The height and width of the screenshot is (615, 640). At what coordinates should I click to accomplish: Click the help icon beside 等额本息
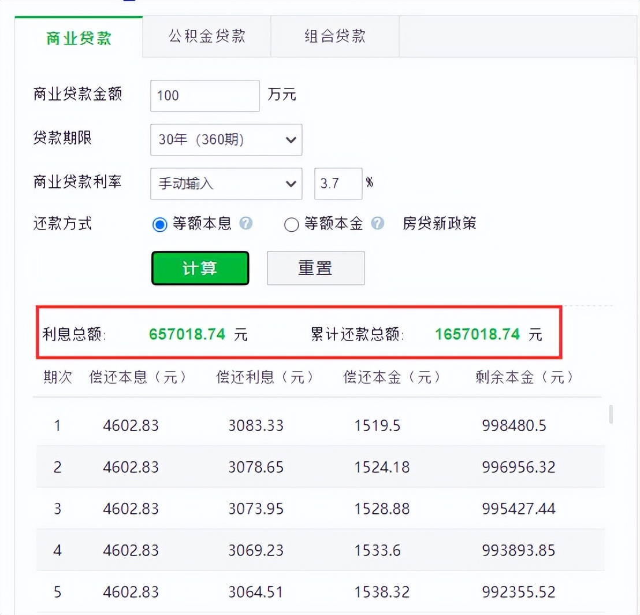click(x=247, y=224)
